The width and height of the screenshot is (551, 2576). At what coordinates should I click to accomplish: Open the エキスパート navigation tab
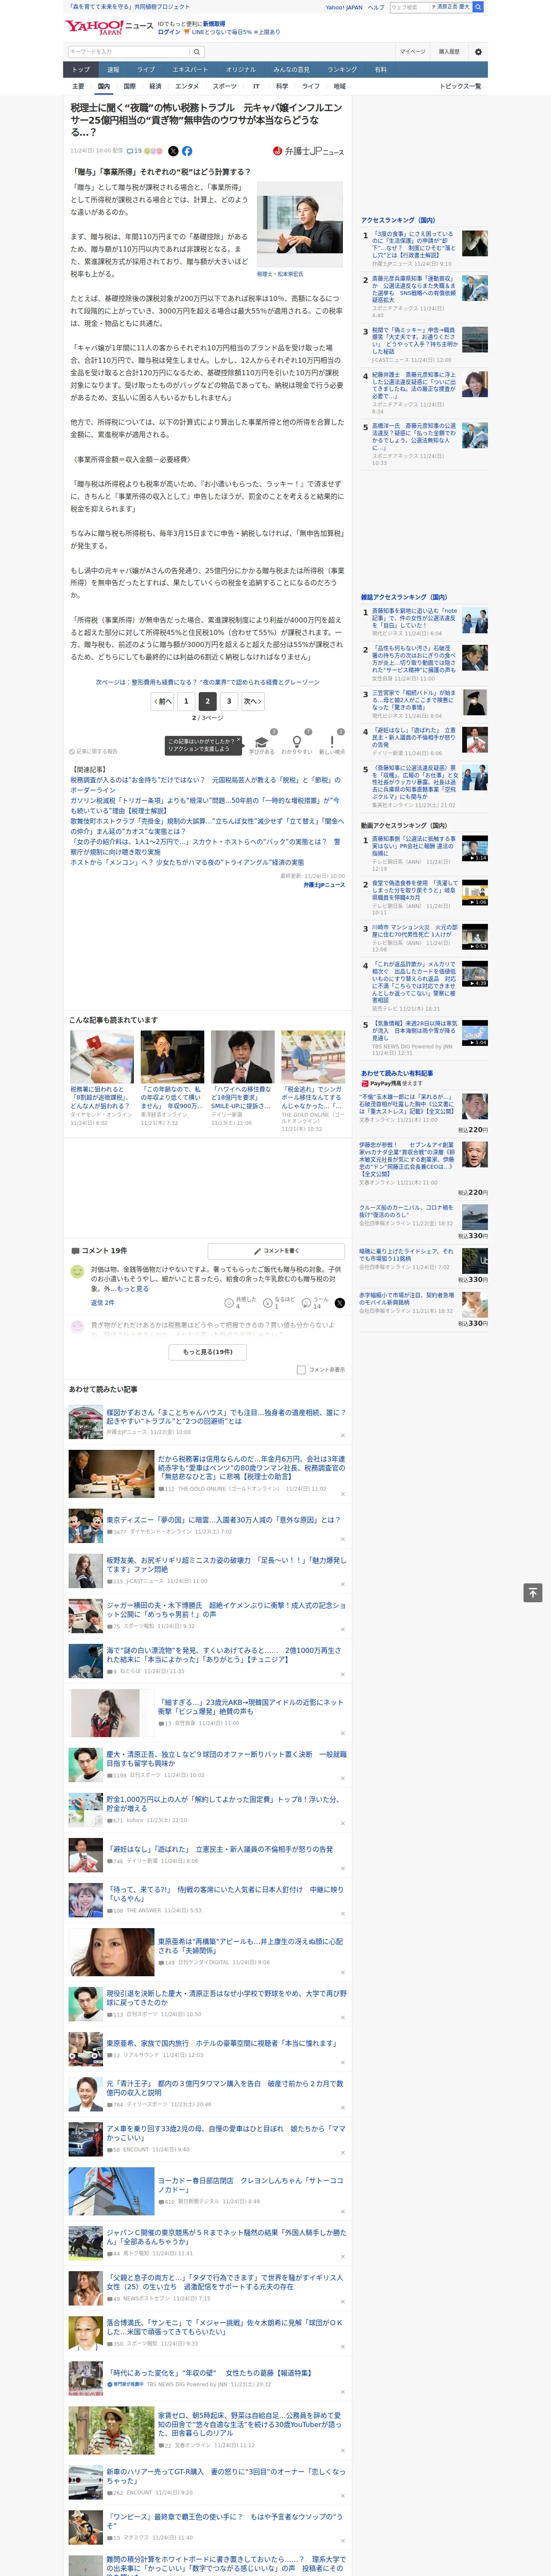pos(190,70)
